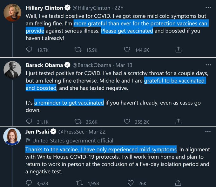This screenshot has height=187, width=216.
Task: Share Jen Psaki's tweet
Action: pos(179,183)
